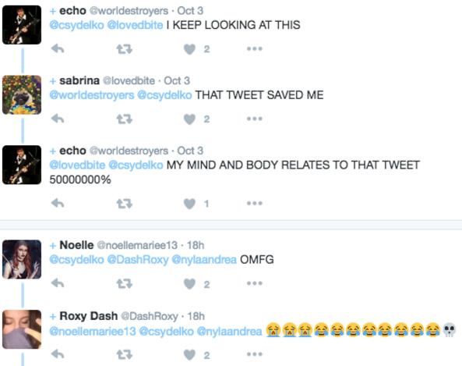Go to Roxy Dash's profile name
The width and height of the screenshot is (462, 366).
point(88,316)
